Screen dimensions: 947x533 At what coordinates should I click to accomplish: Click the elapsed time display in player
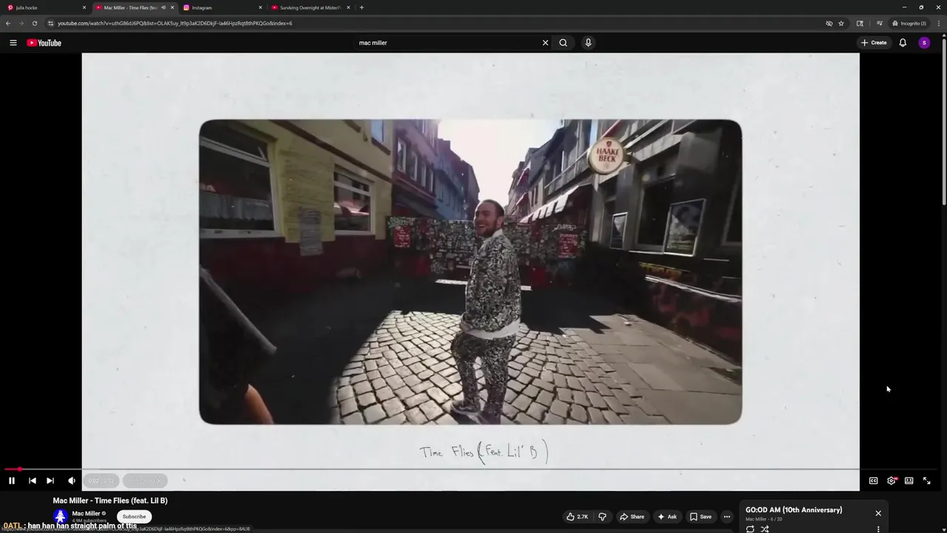click(x=101, y=480)
